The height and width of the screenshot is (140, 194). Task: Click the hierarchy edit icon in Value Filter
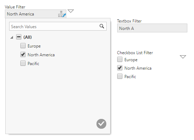tap(62, 14)
